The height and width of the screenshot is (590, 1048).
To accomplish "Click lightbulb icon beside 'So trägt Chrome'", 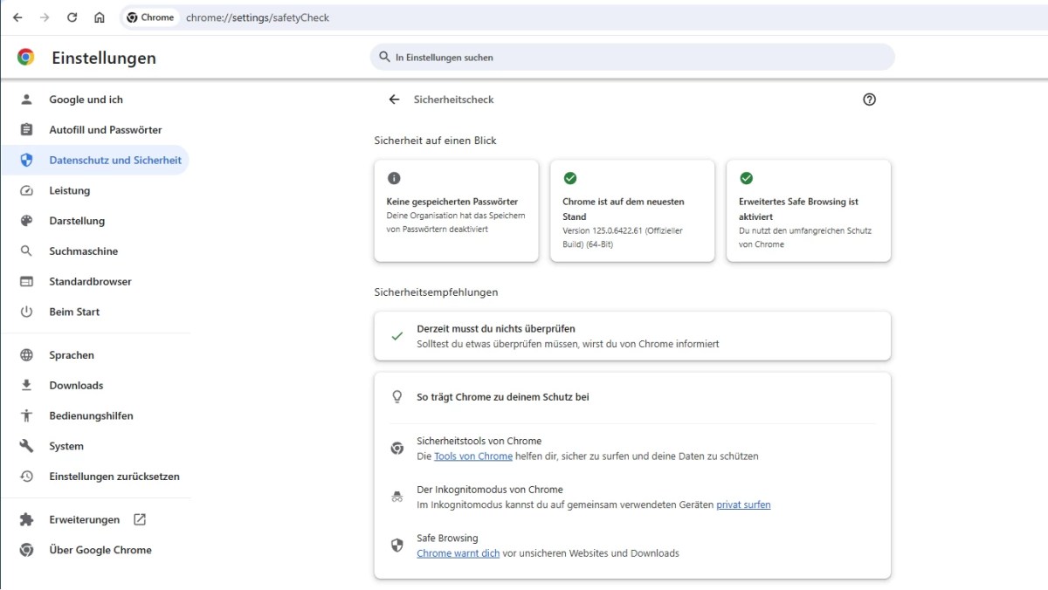I will point(397,396).
